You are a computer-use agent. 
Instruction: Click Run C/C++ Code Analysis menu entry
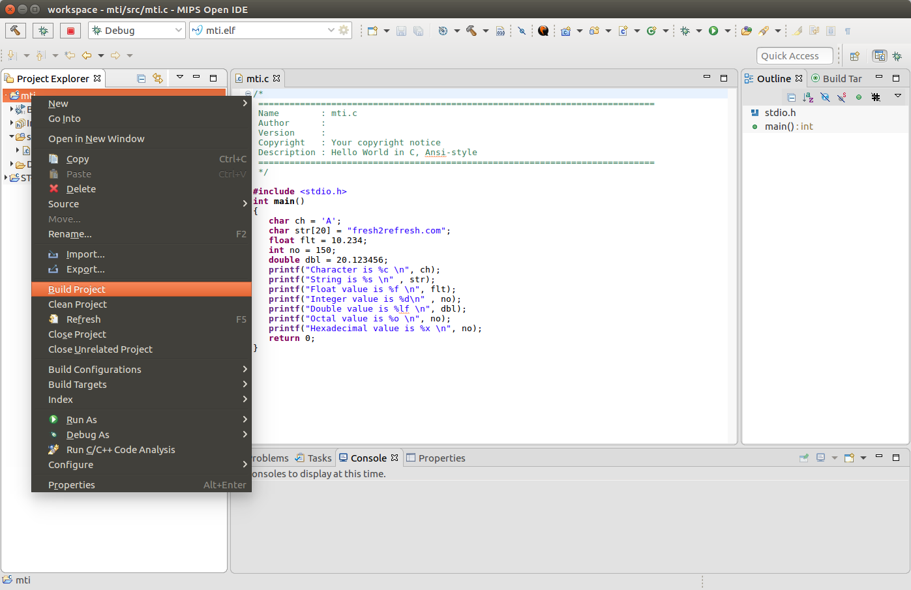coord(142,450)
